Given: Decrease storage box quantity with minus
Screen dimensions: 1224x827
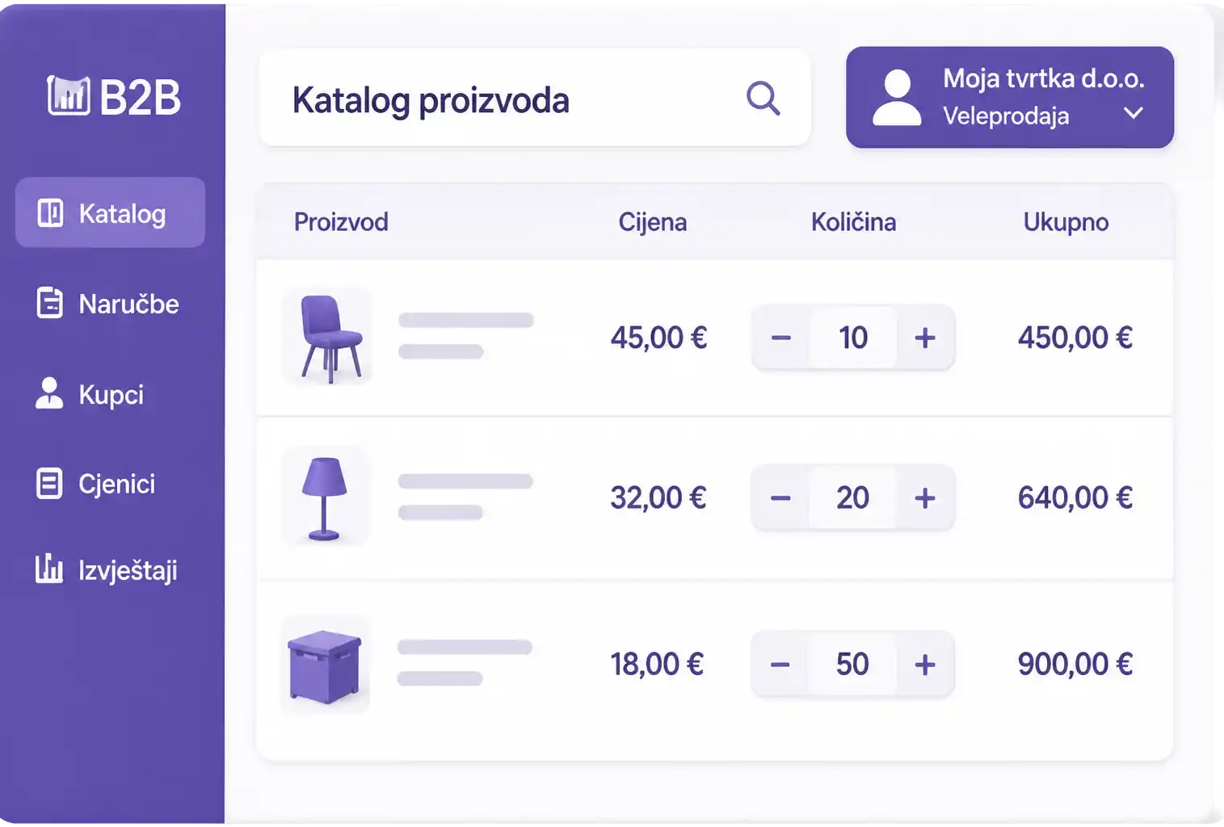Looking at the screenshot, I should click(780, 665).
